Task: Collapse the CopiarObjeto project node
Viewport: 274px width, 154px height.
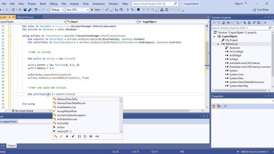Action: (214, 36)
